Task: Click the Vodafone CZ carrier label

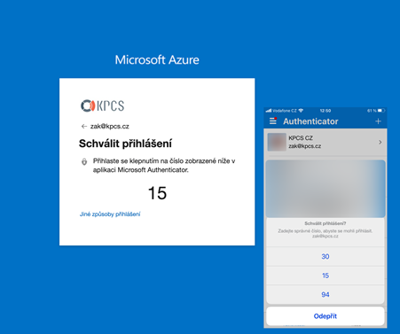Action: [x=285, y=111]
